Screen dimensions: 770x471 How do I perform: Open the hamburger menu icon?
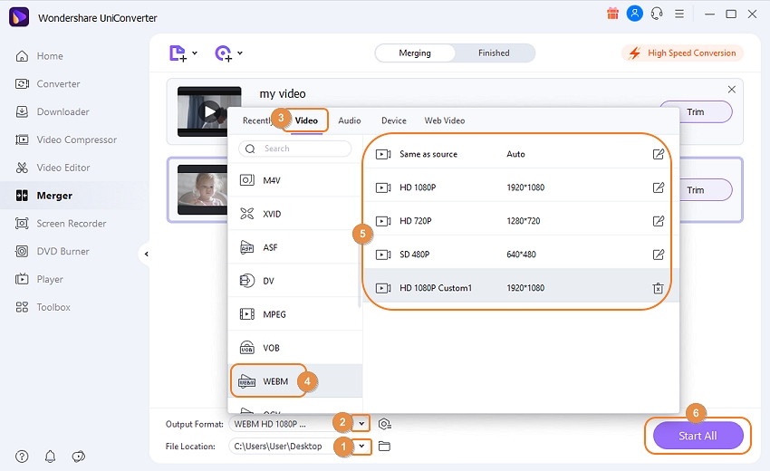[679, 14]
